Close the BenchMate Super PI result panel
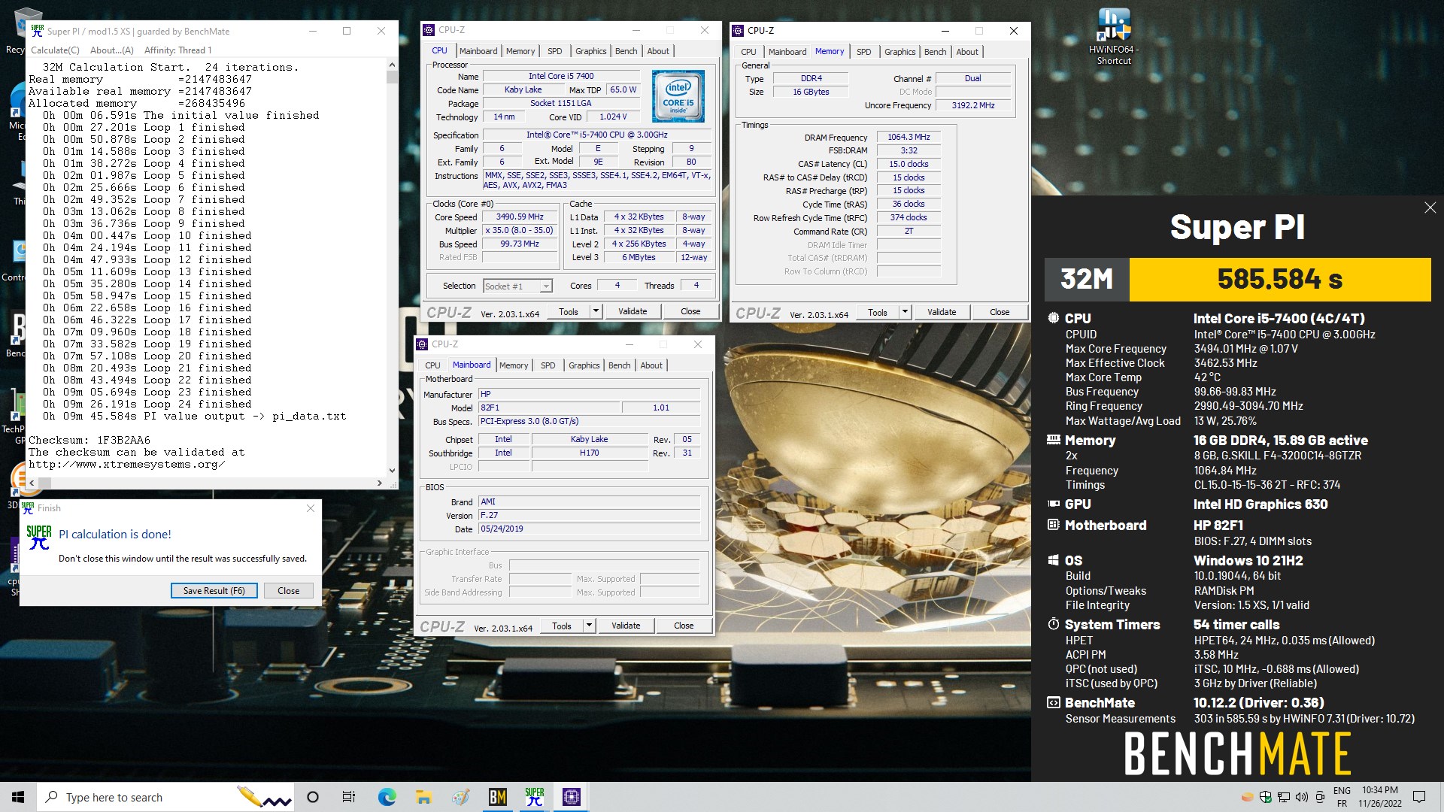This screenshot has width=1444, height=812. (x=1430, y=208)
